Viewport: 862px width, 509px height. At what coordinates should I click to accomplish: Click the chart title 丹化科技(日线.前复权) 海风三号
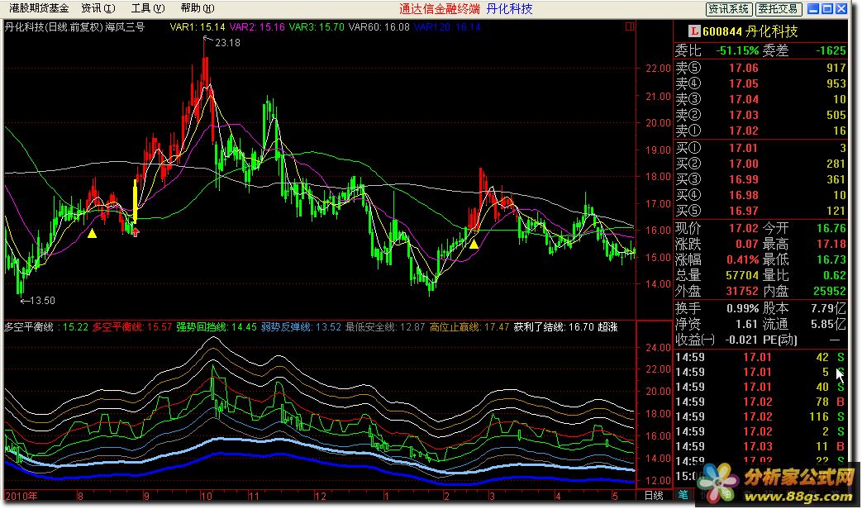tap(74, 26)
